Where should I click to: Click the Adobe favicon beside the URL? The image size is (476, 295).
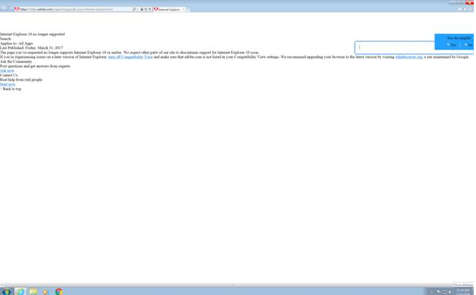[17, 10]
